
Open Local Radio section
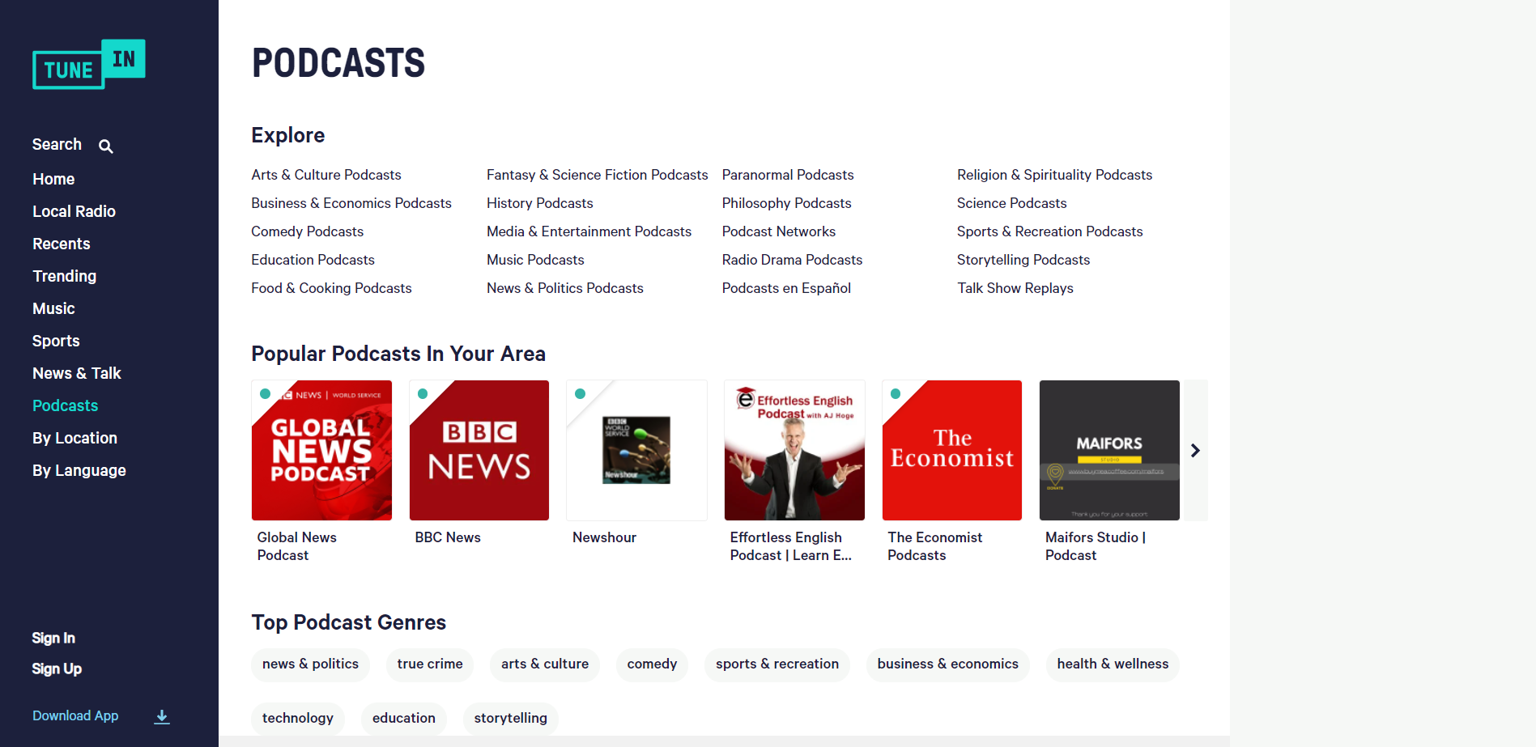coord(74,211)
